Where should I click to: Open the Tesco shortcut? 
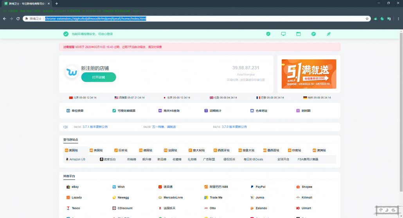(73, 208)
